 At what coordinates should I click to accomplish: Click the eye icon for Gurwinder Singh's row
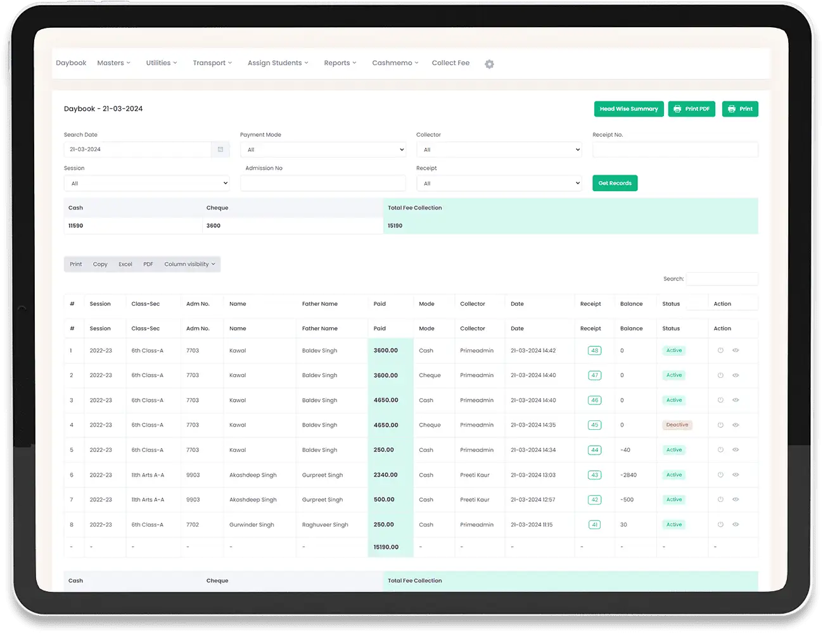tap(736, 524)
